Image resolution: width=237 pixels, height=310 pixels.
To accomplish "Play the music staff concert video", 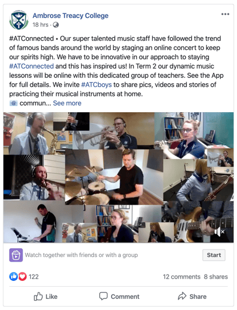I will 119,177.
